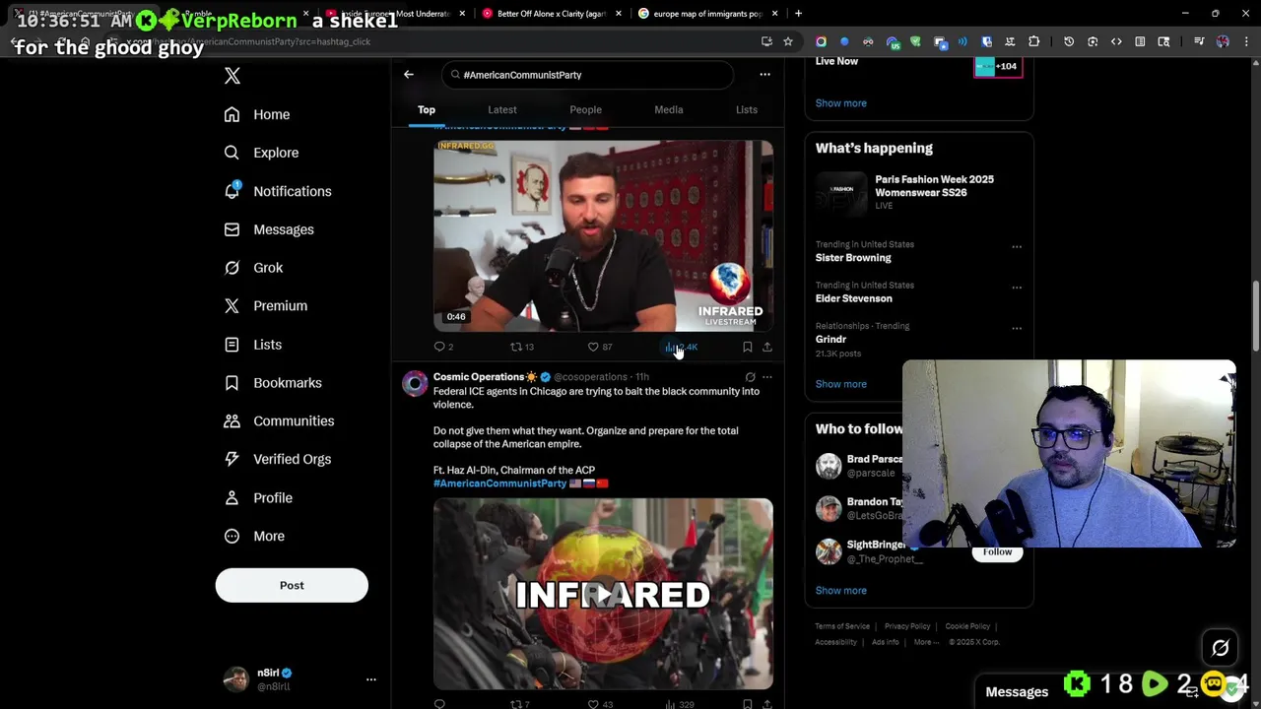This screenshot has height=709, width=1261.
Task: Open Paris Fashion Week 2025 trend
Action: 919,192
